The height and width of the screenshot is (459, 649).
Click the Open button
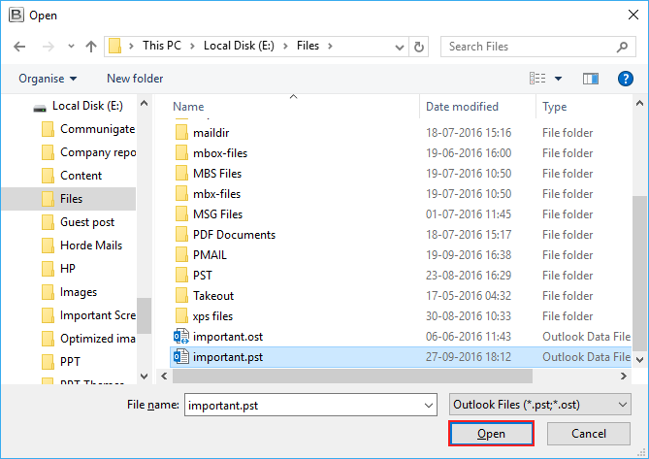(x=491, y=434)
